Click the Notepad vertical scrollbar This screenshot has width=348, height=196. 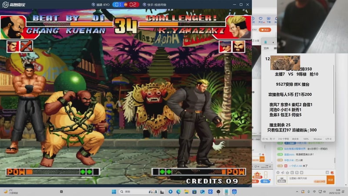pos(333,89)
